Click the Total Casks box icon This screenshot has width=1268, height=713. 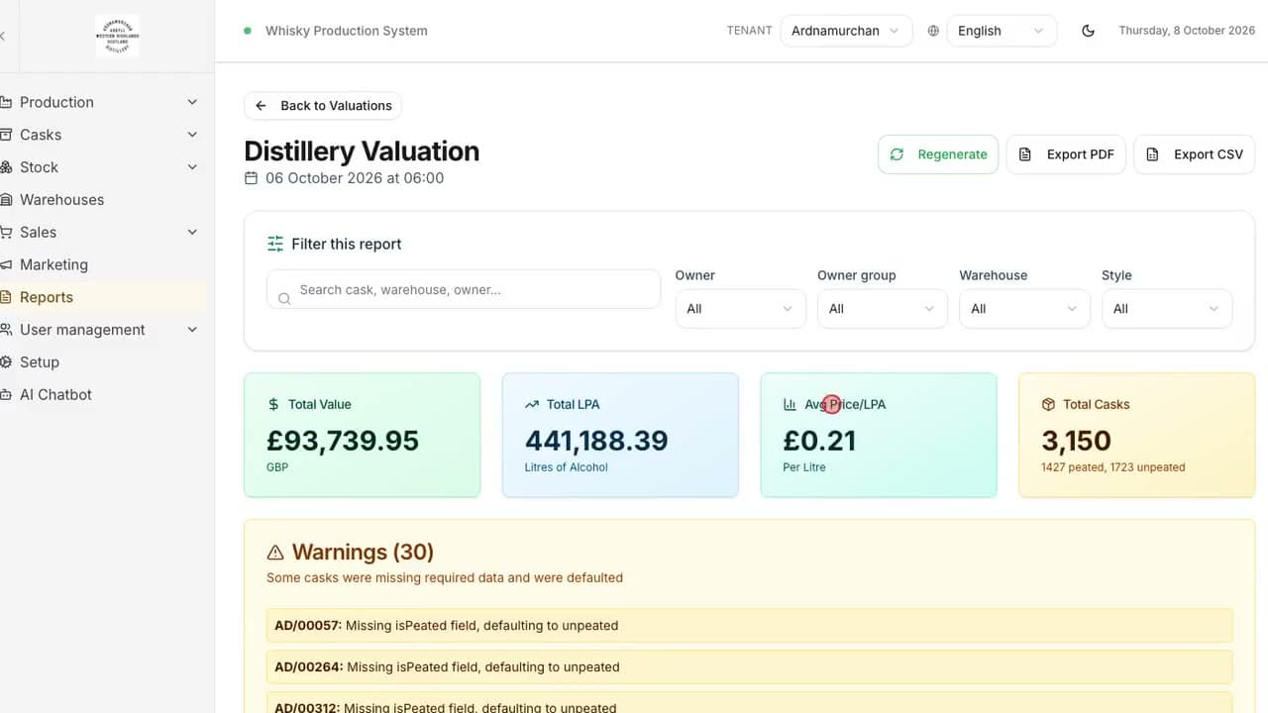pos(1048,404)
